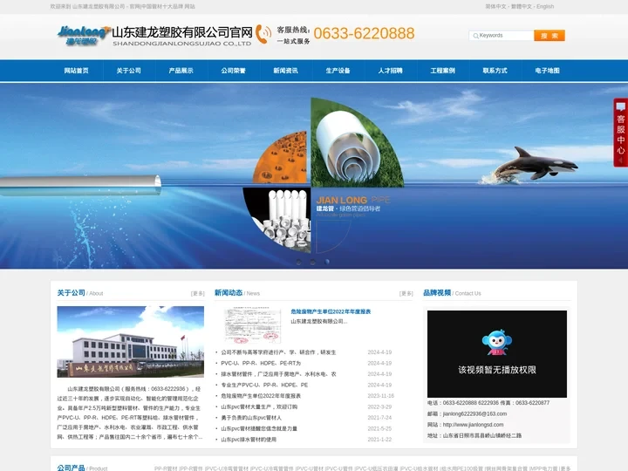
Task: Open 工程案例 navigation item
Action: pos(442,71)
